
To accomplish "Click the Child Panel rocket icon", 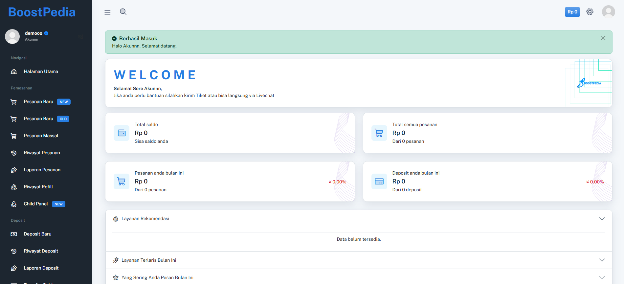I will tap(14, 204).
